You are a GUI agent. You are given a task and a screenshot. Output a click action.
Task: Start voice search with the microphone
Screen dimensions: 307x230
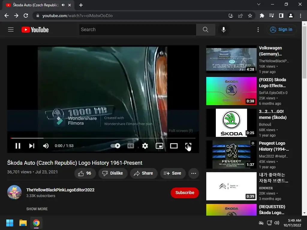coord(224,30)
